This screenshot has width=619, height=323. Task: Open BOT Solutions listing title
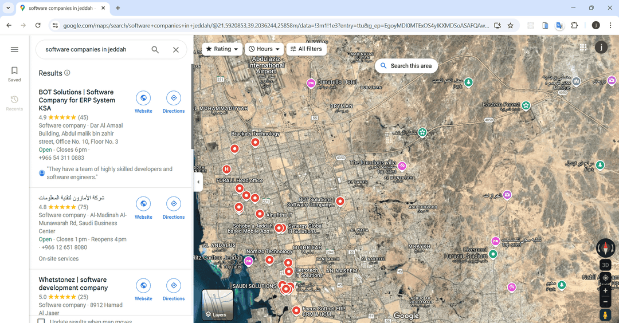pyautogui.click(x=77, y=100)
